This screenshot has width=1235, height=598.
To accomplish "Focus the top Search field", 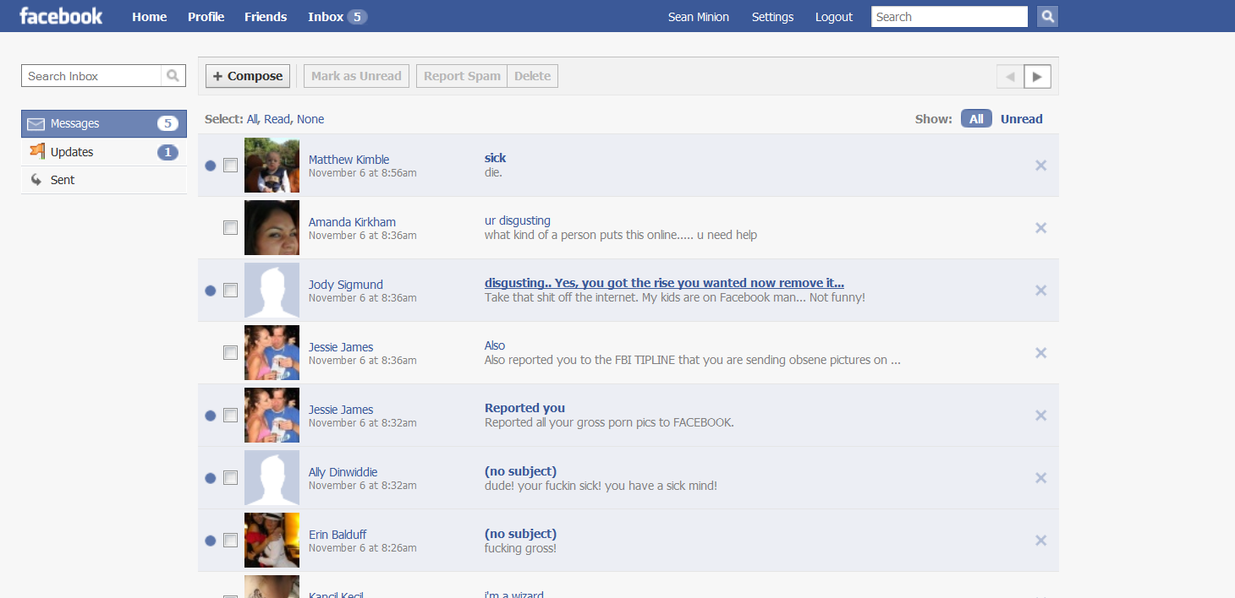I will 949,17.
